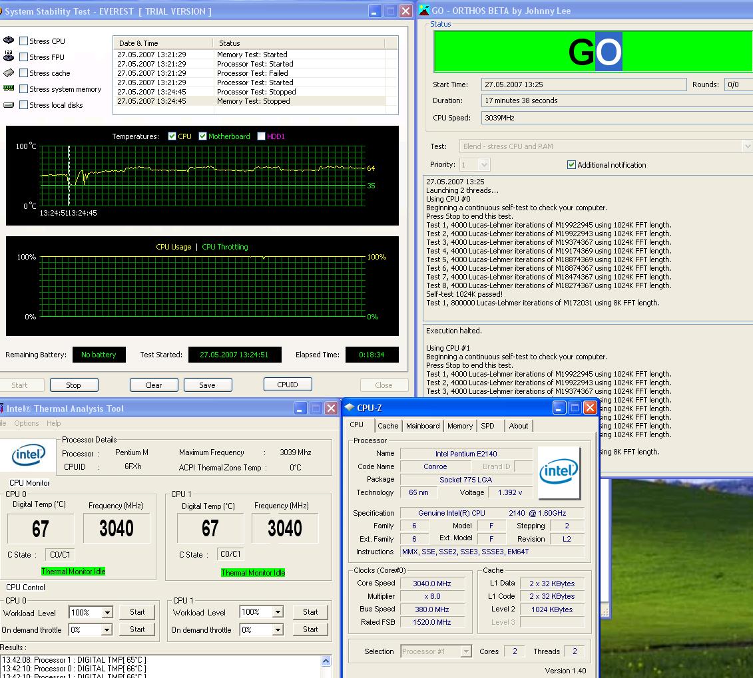The image size is (753, 678).
Task: Click the CPU-Z title bar icon
Action: click(x=349, y=408)
